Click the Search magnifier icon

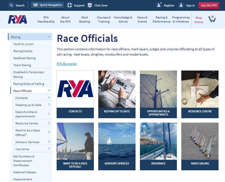11,5
